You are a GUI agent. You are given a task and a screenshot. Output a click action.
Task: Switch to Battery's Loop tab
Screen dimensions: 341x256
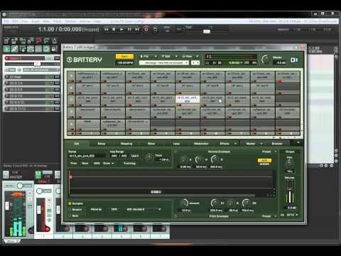point(176,144)
